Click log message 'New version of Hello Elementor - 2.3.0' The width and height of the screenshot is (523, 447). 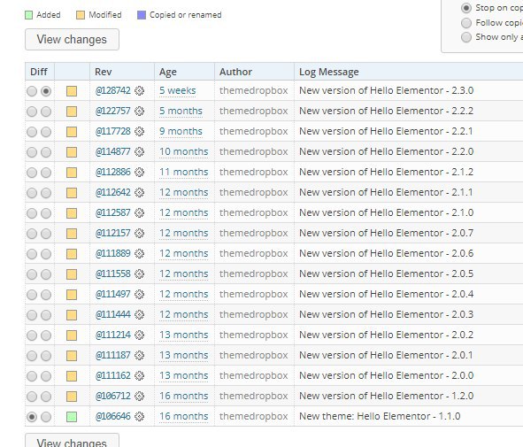(x=386, y=91)
